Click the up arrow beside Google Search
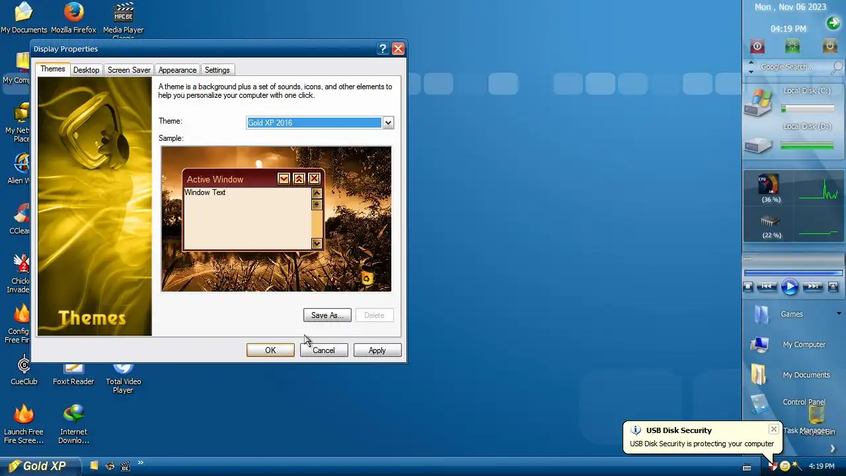The width and height of the screenshot is (846, 476). point(751,63)
